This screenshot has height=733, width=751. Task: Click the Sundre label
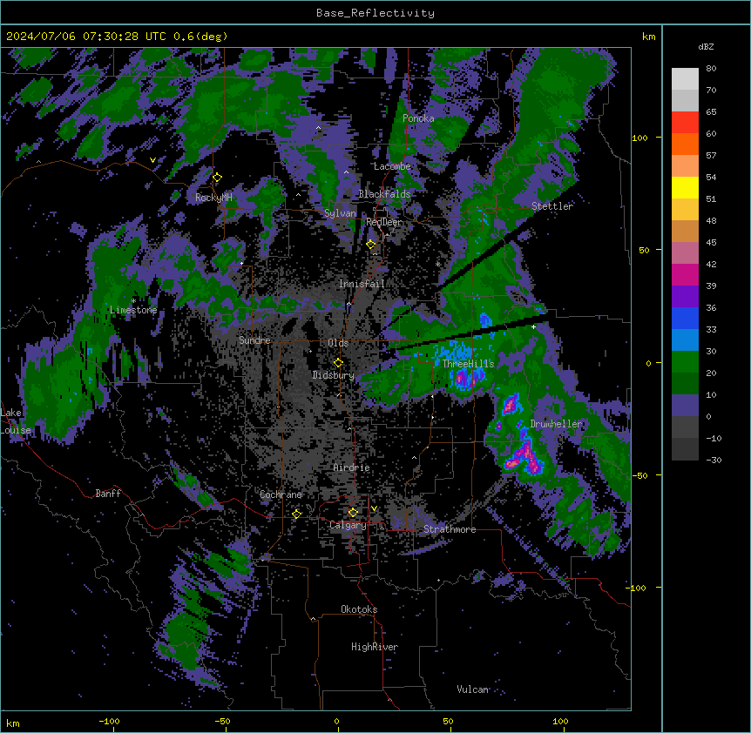254,340
